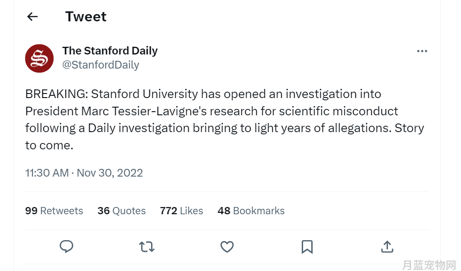Click the speech bubble reply icon
461x271 pixels.
[66, 246]
